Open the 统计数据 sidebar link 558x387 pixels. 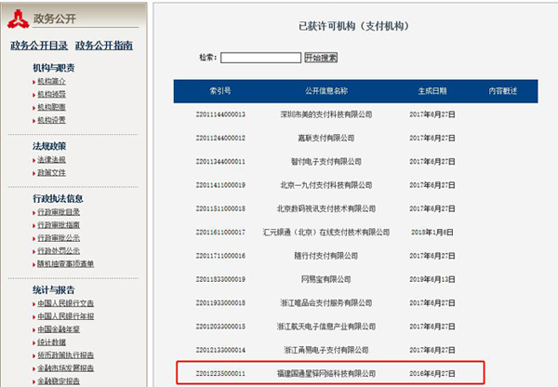(51, 342)
